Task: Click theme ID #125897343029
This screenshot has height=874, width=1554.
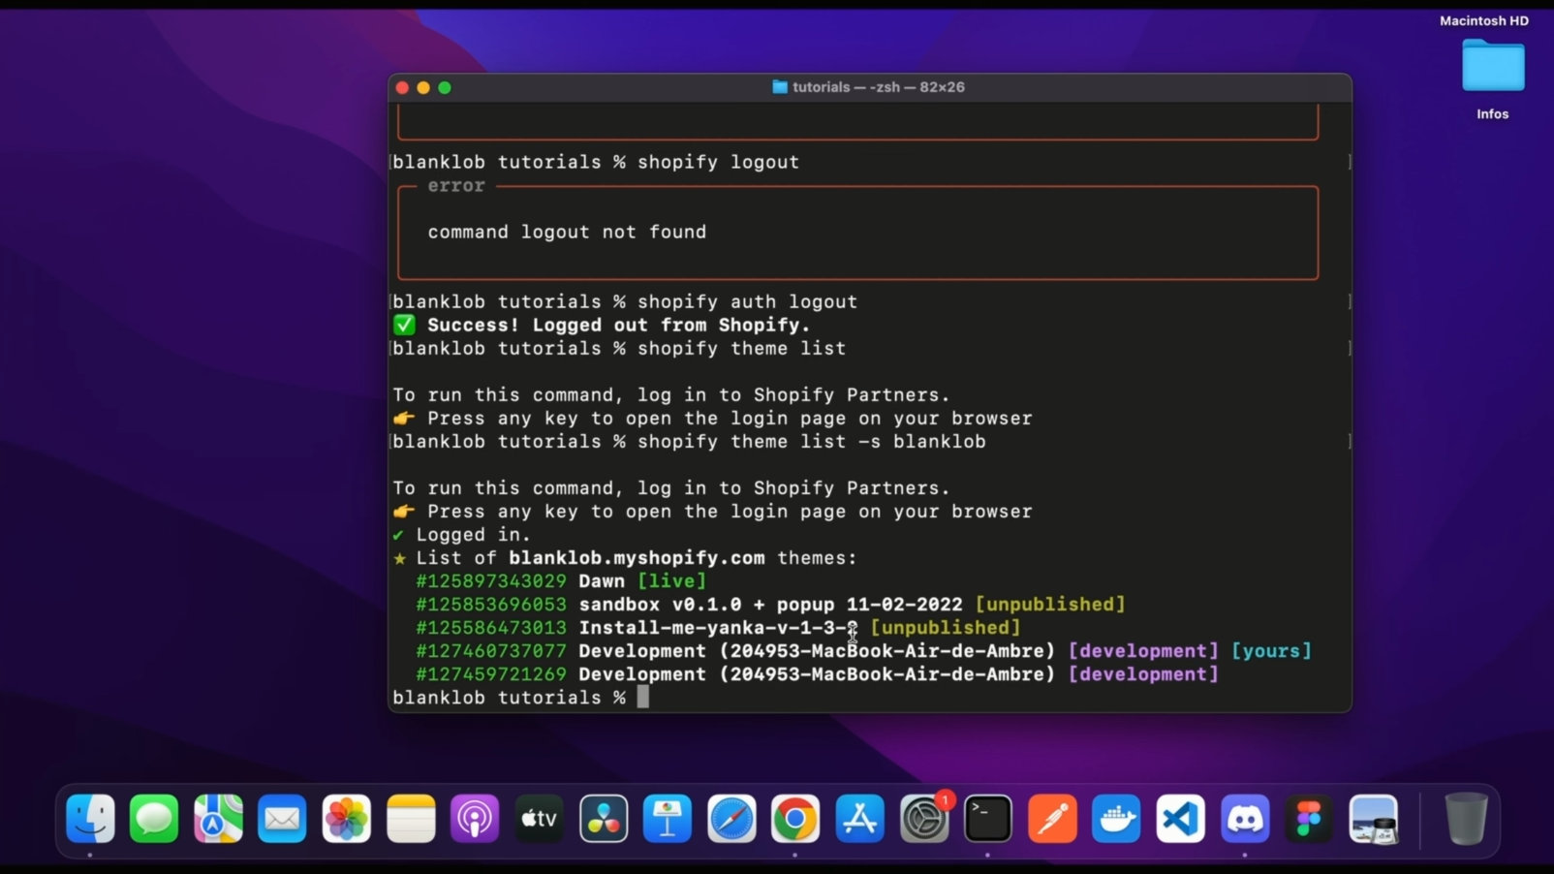Action: pos(491,581)
